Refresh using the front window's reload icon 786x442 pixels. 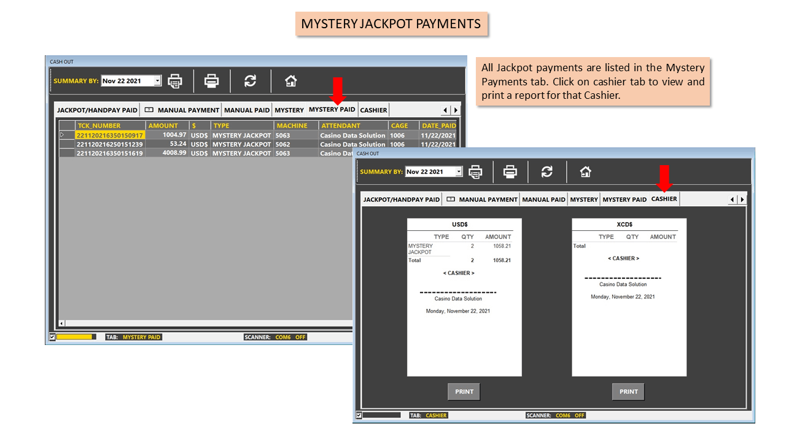(547, 172)
